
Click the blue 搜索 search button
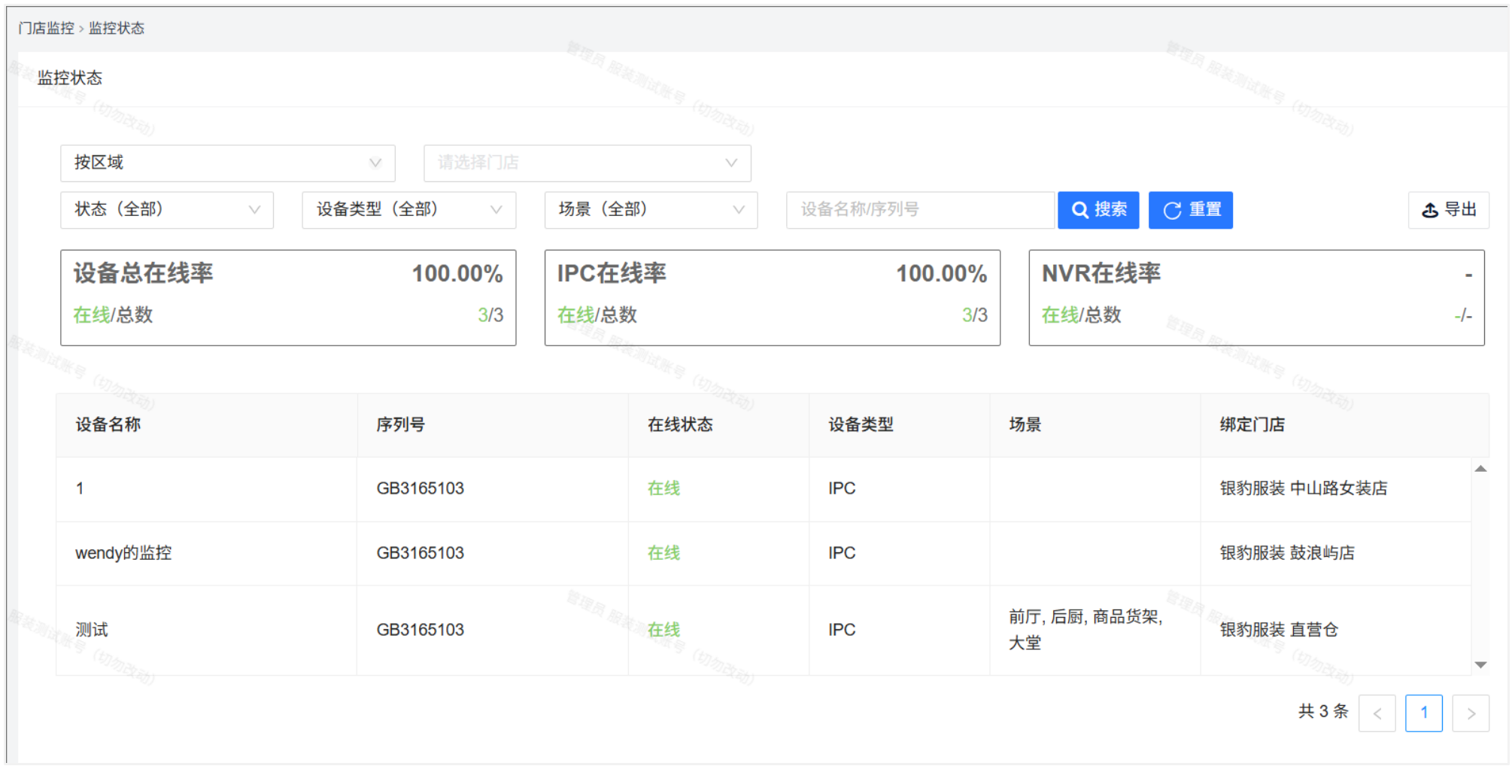click(1098, 210)
